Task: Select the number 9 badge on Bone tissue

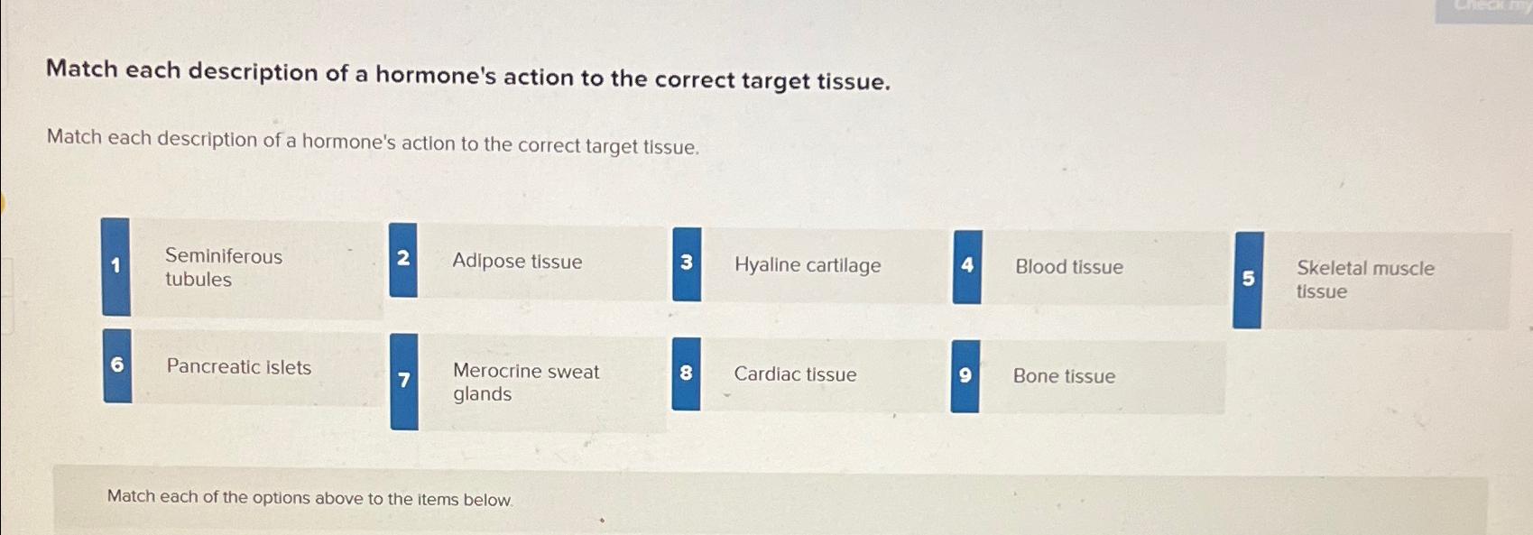Action: coord(965,375)
